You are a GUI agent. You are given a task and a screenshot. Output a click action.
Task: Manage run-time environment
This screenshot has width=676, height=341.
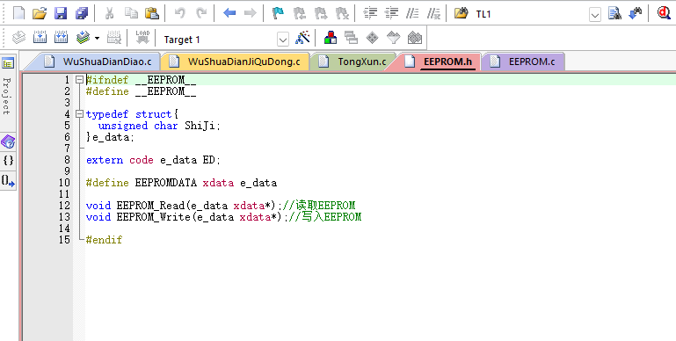point(372,38)
